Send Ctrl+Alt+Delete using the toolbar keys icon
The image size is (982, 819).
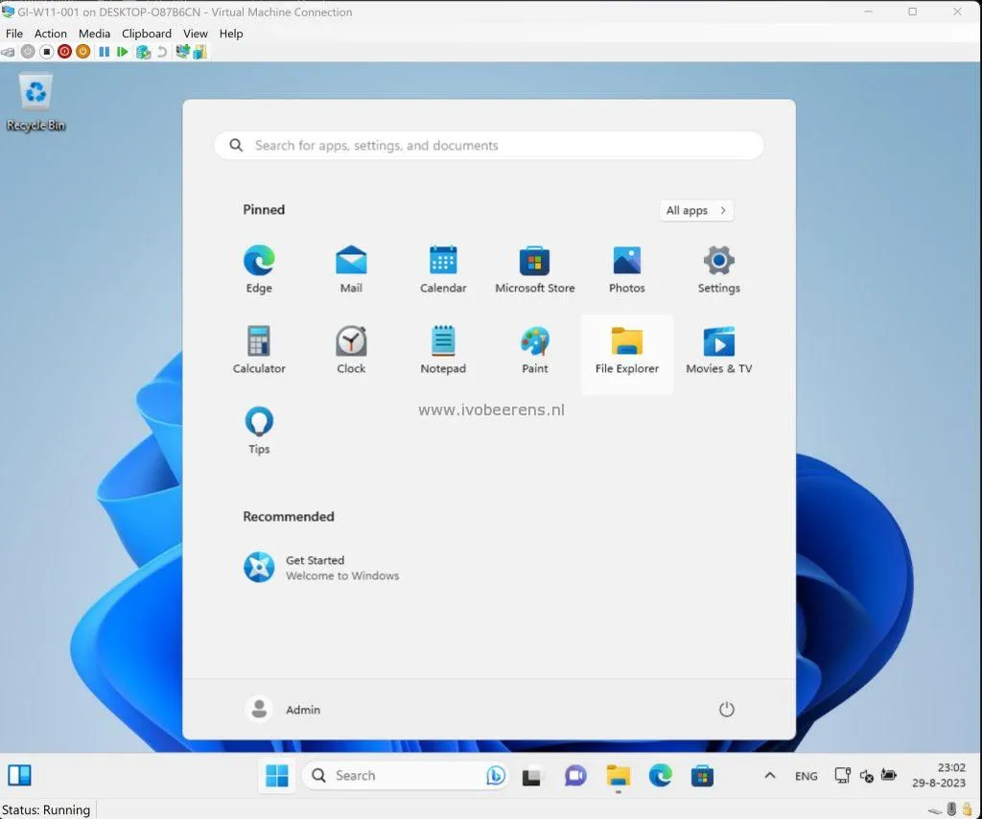pyautogui.click(x=8, y=52)
